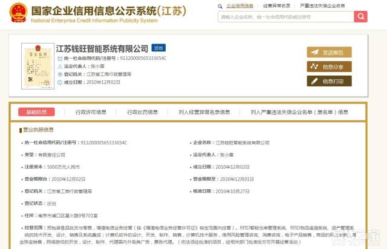Viewport: 387px width, 249px height.
Task: Click the 经营范围 description paragraph
Action: coord(188,234)
